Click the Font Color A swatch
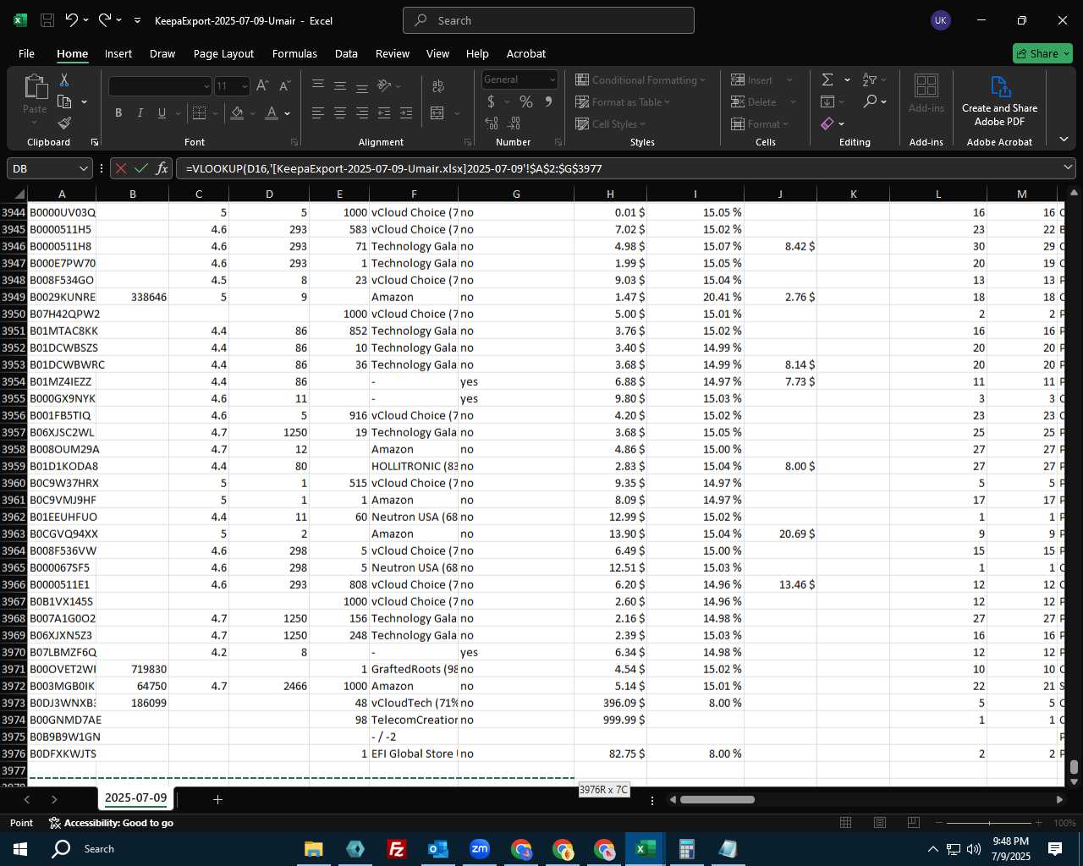This screenshot has width=1083, height=866. click(272, 112)
